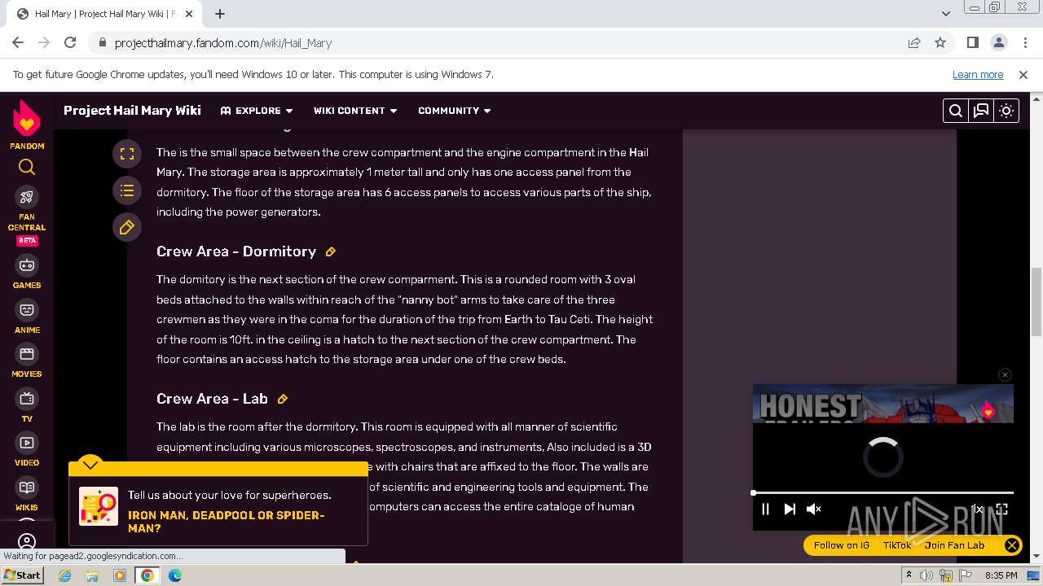Screen dimensions: 1043x586
Task: Open the volume control in system tray
Action: tap(926, 575)
